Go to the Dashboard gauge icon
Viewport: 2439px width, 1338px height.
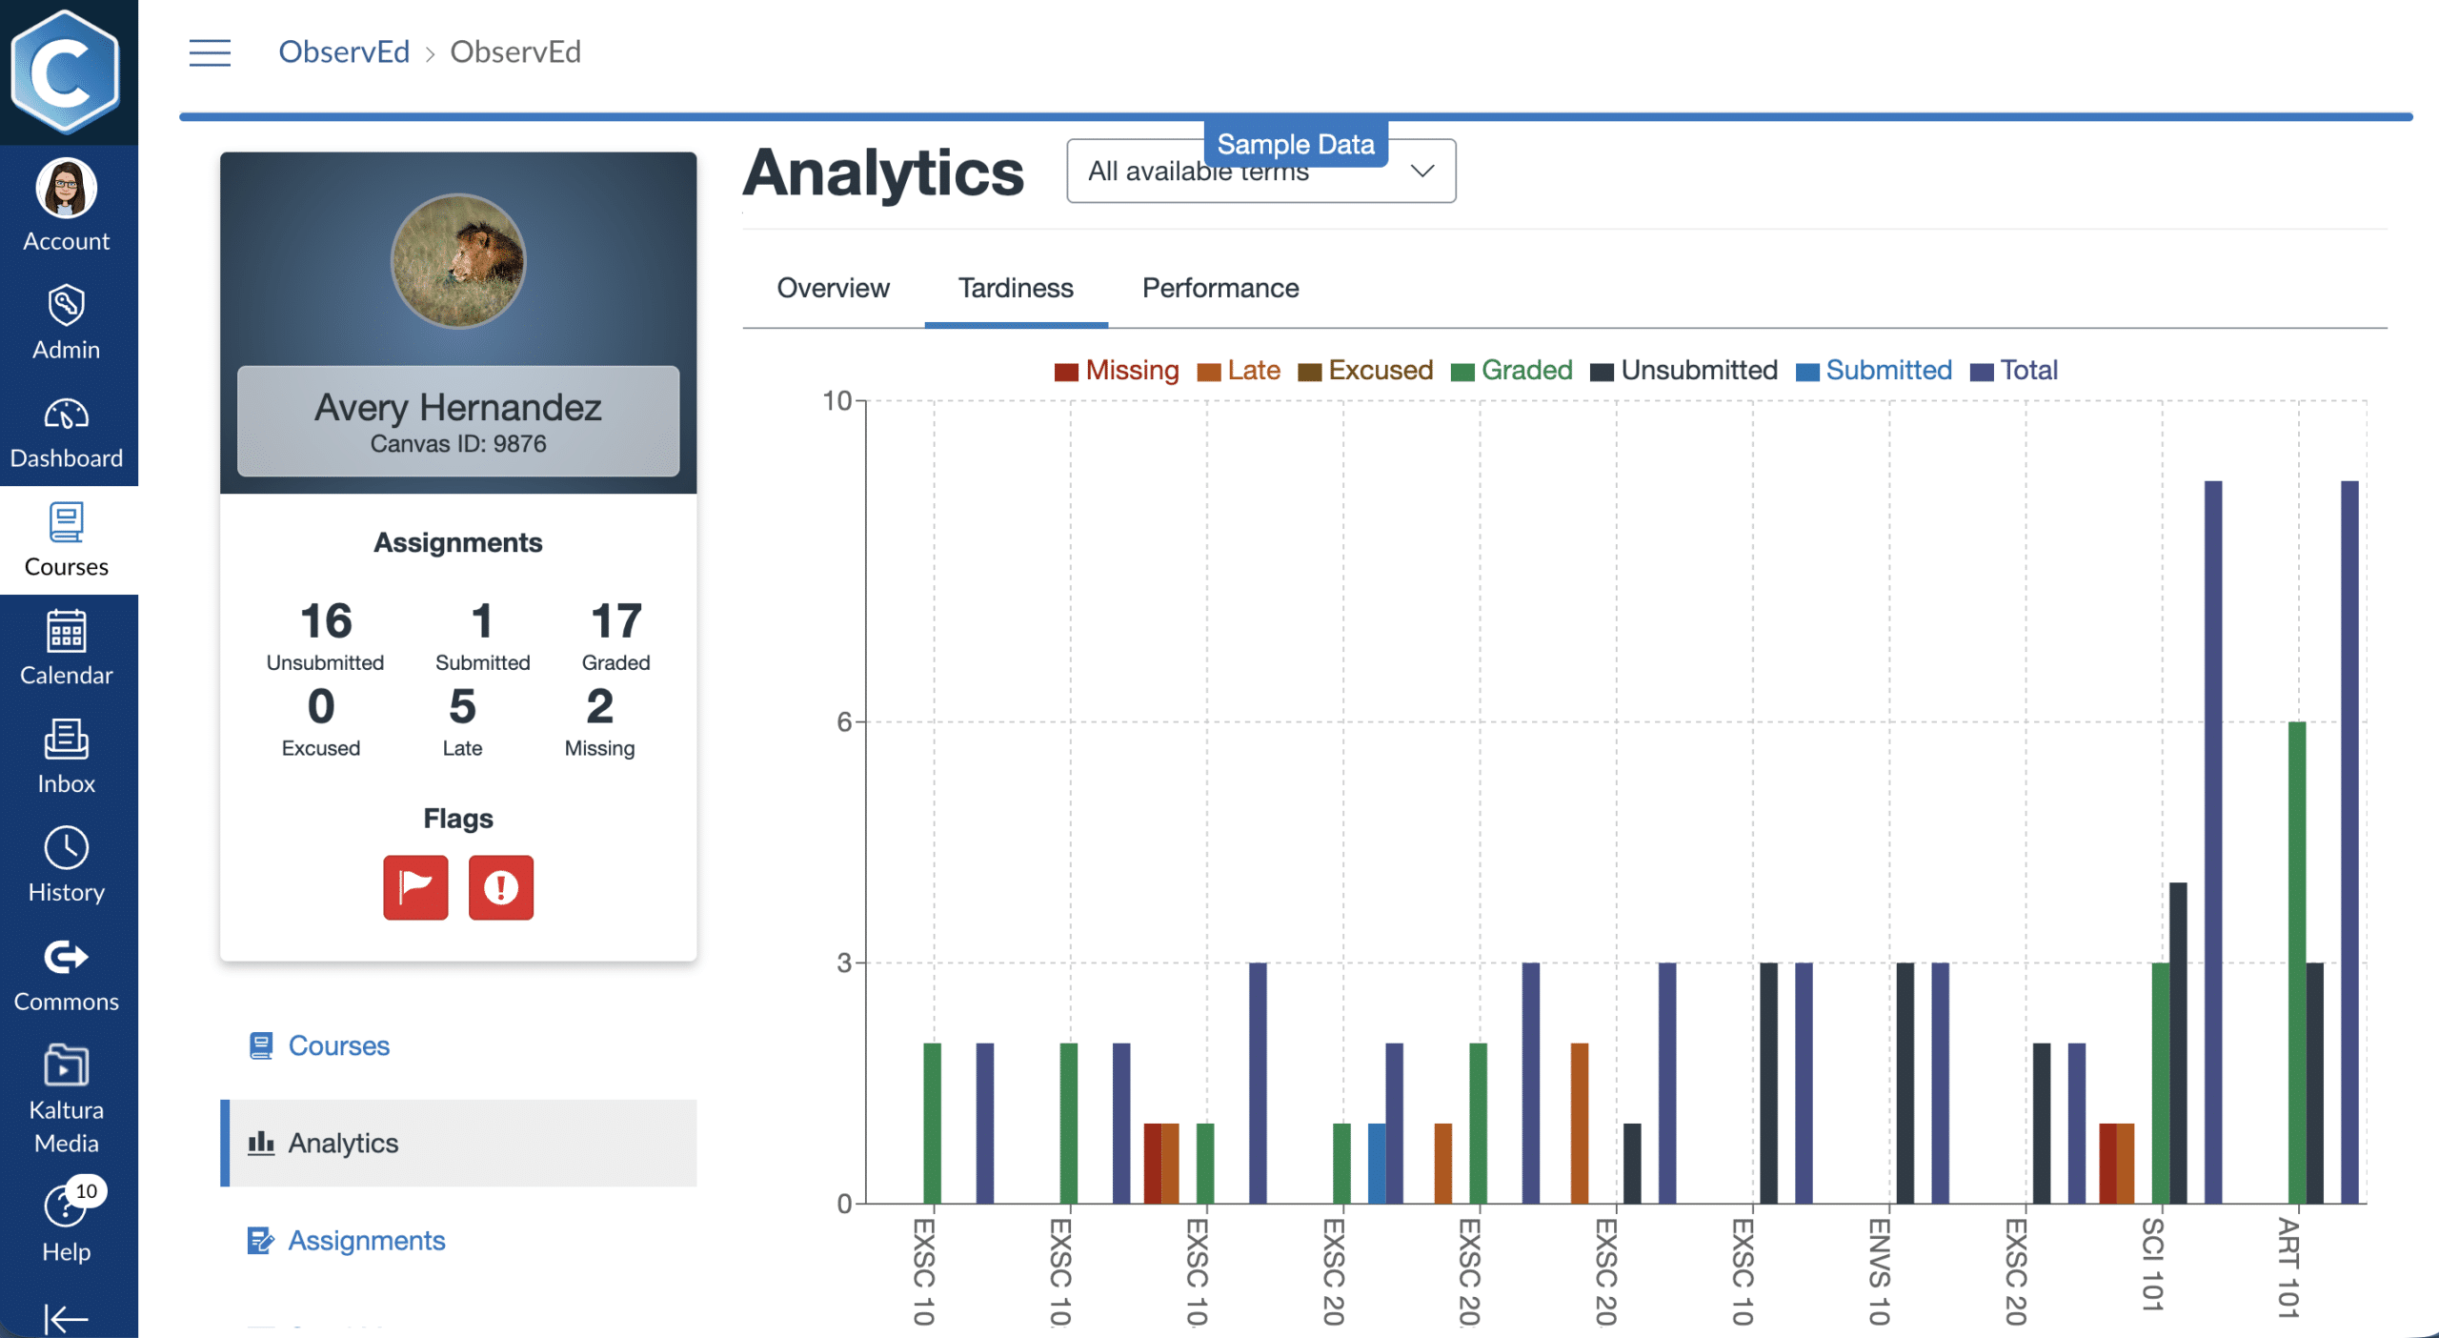[66, 415]
